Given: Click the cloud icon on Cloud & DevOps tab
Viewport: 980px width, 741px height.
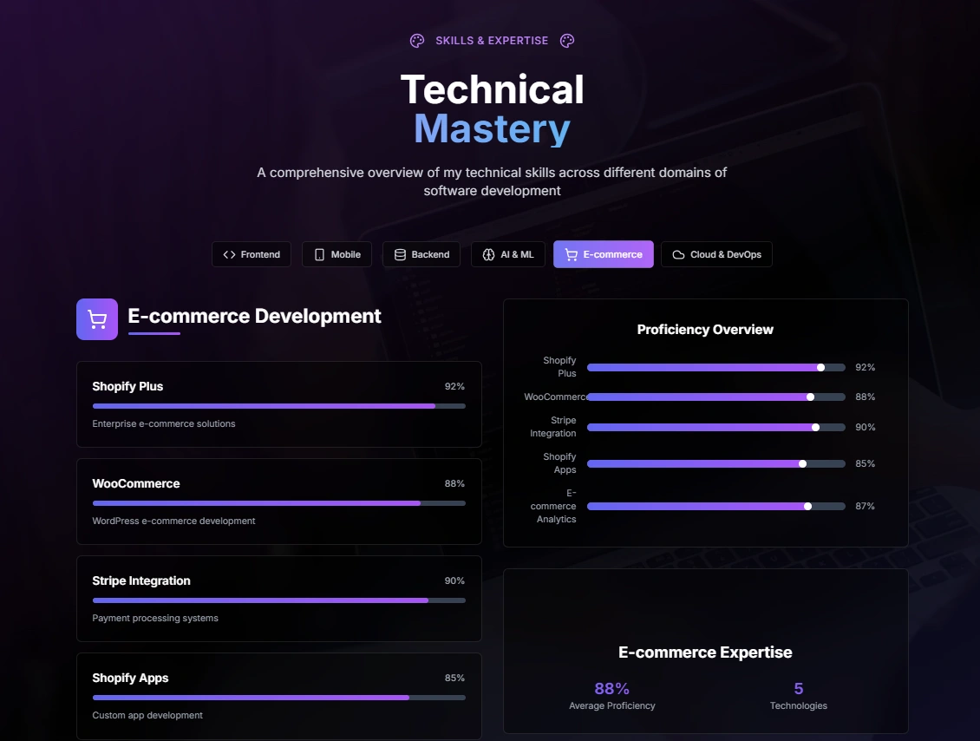Looking at the screenshot, I should pos(678,254).
